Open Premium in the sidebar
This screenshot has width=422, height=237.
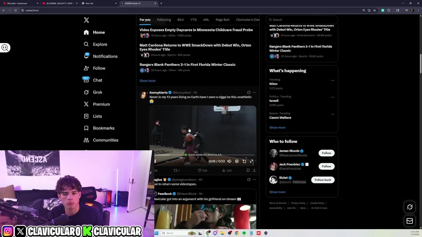[x=97, y=104]
